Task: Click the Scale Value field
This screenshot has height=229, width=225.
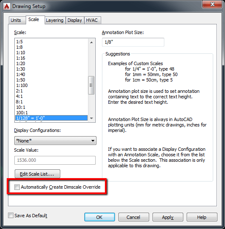Action: pos(55,160)
